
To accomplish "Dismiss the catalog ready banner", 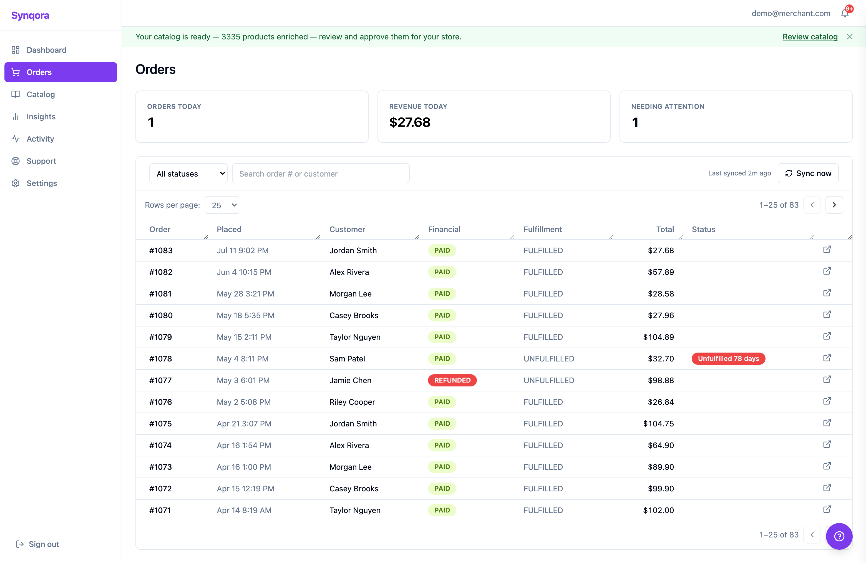I will point(849,37).
